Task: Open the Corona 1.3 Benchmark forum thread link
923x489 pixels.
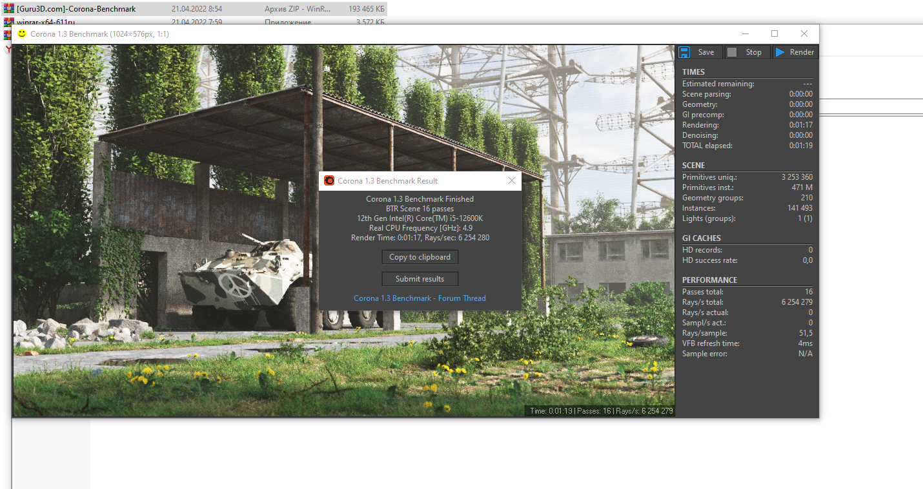Action: point(420,298)
